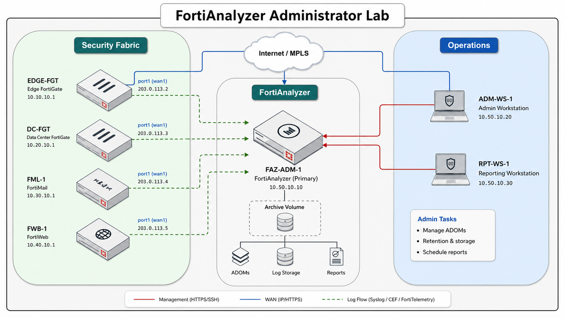Select the Security Fabric zone label
The width and height of the screenshot is (565, 318).
111,45
